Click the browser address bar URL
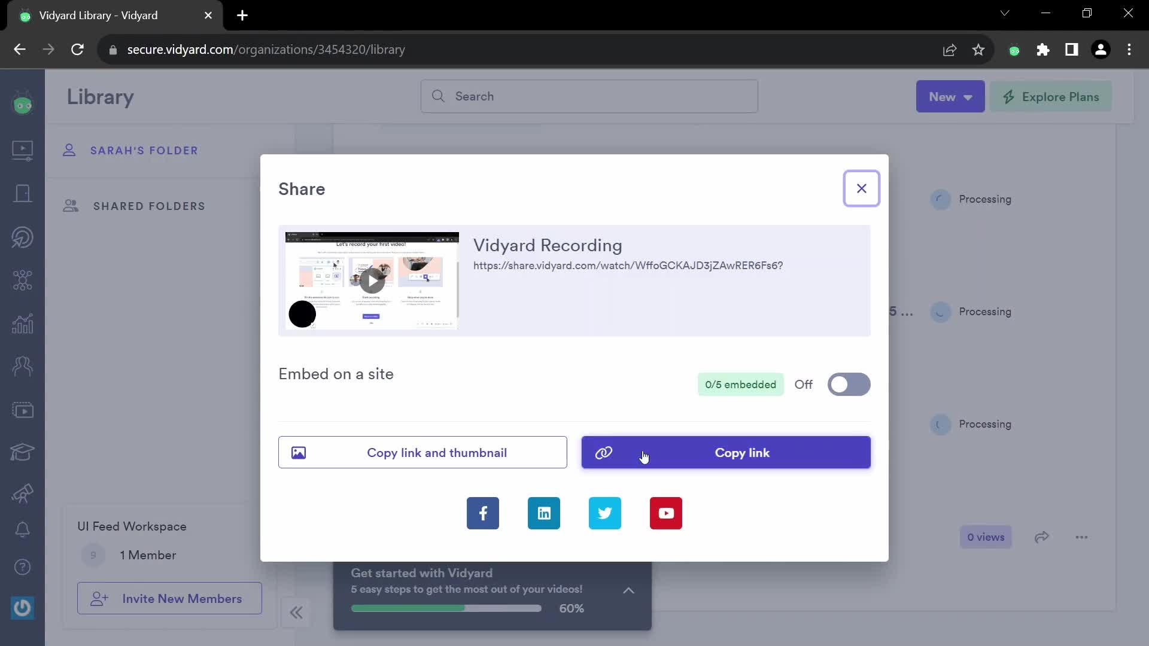The height and width of the screenshot is (646, 1149). [x=266, y=50]
